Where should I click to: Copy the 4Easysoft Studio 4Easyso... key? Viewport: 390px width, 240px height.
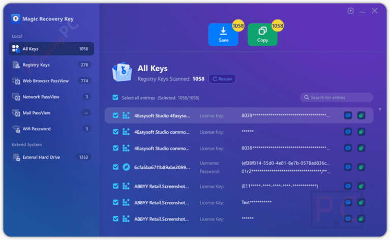pos(361,115)
